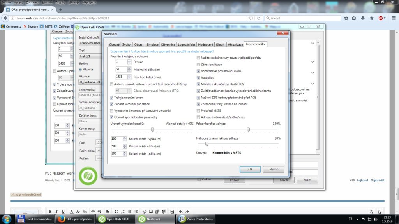Click the text alignment icon in editor
The height and width of the screenshot is (224, 399).
(108, 211)
